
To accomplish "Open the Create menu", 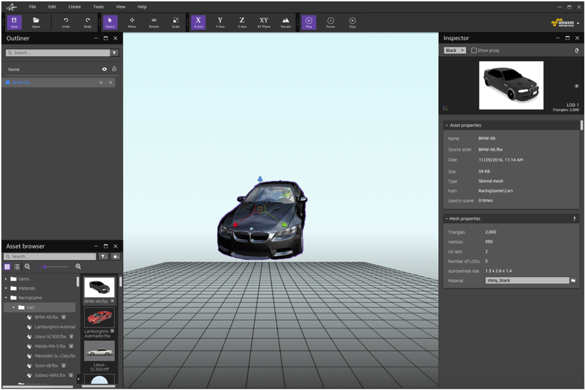I will click(x=75, y=7).
